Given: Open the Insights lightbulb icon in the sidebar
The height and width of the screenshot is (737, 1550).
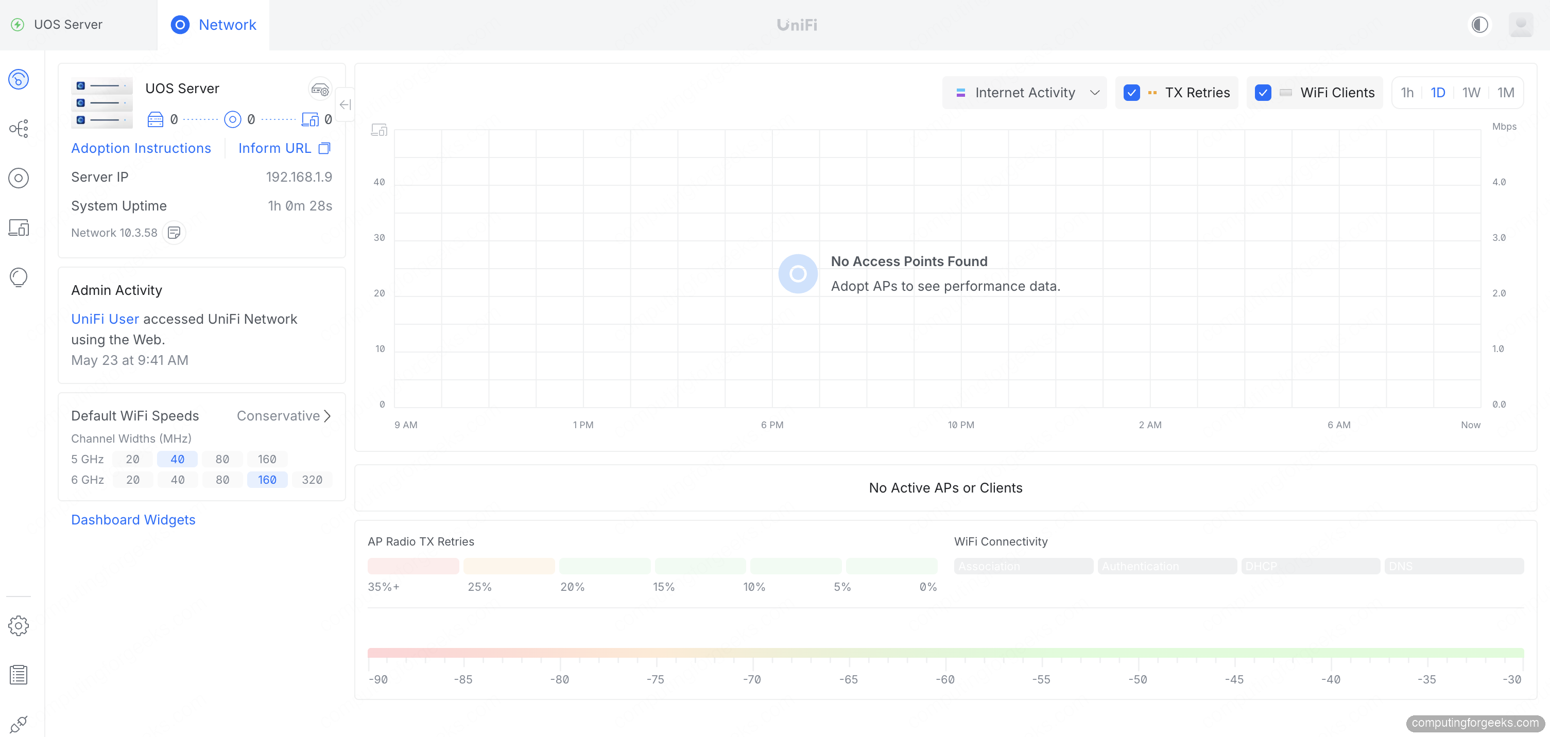Looking at the screenshot, I should tap(19, 277).
